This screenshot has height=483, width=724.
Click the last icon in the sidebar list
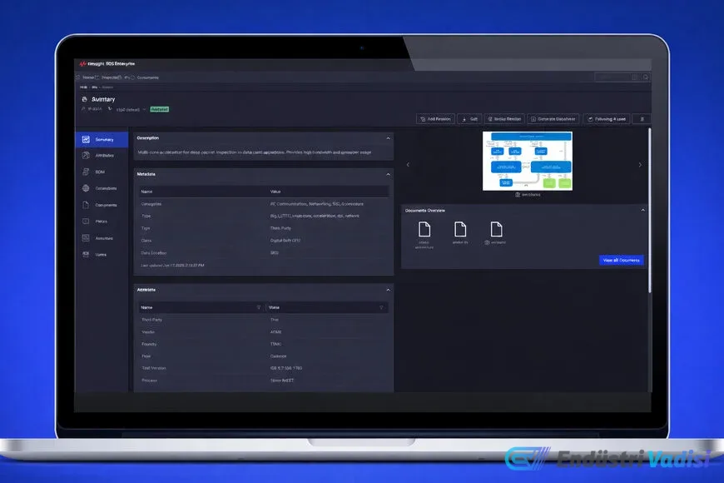[87, 254]
